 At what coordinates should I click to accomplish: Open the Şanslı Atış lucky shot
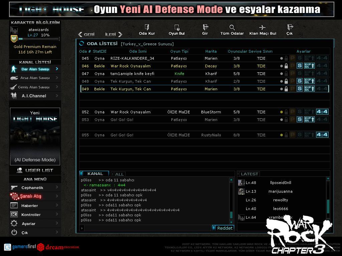point(35,196)
